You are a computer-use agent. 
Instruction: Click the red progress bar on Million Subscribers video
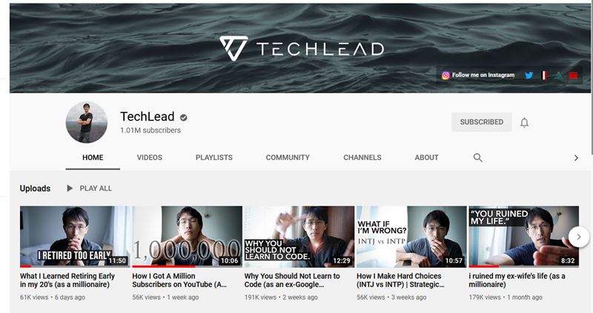[163, 266]
